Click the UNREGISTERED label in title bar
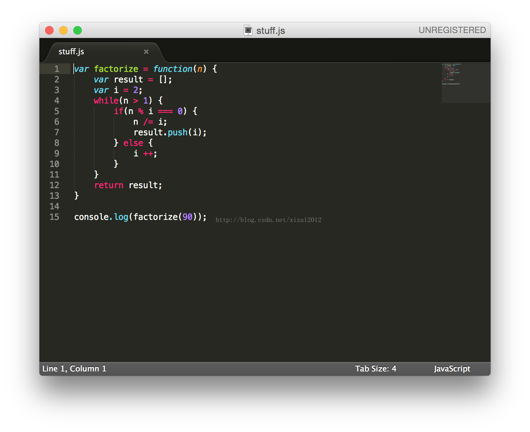Image resolution: width=530 pixels, height=432 pixels. click(452, 30)
